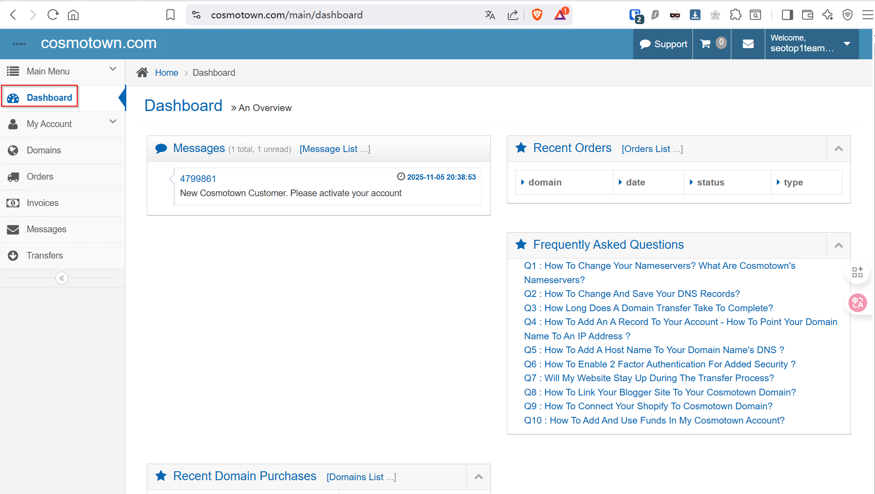Open the browser hamburger menu
The image size is (875, 494).
click(x=867, y=15)
